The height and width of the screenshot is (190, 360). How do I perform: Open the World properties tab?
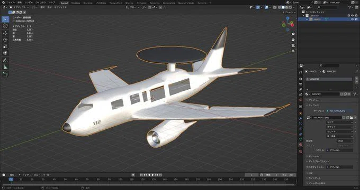[x=301, y=100]
